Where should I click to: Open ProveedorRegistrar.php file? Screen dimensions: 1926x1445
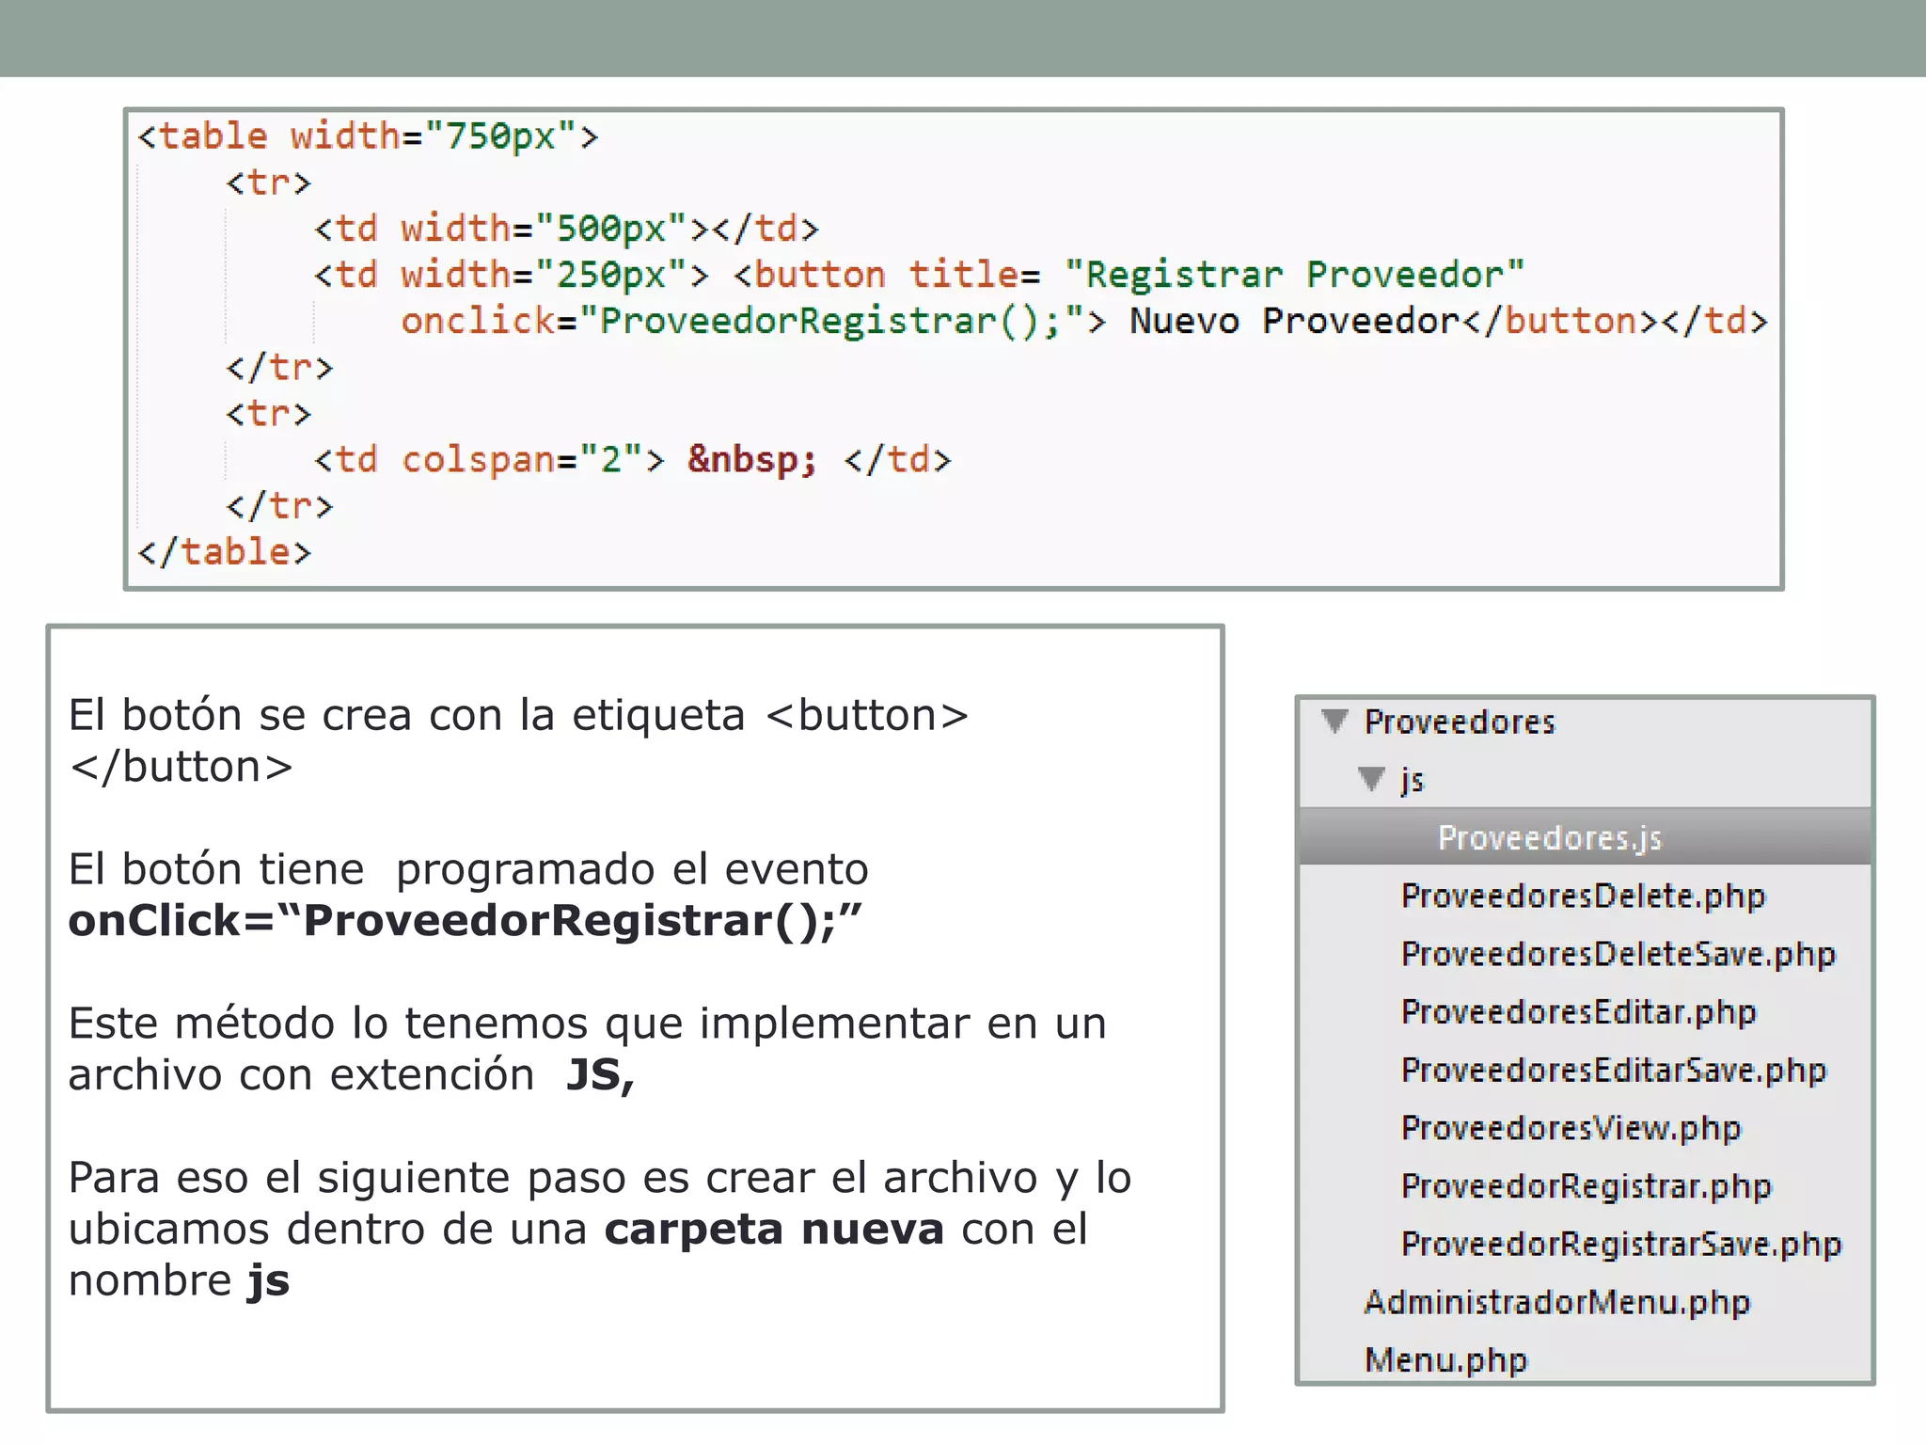[x=1586, y=1186]
